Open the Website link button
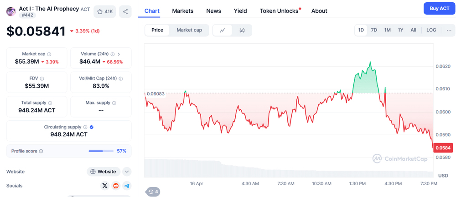 point(104,172)
